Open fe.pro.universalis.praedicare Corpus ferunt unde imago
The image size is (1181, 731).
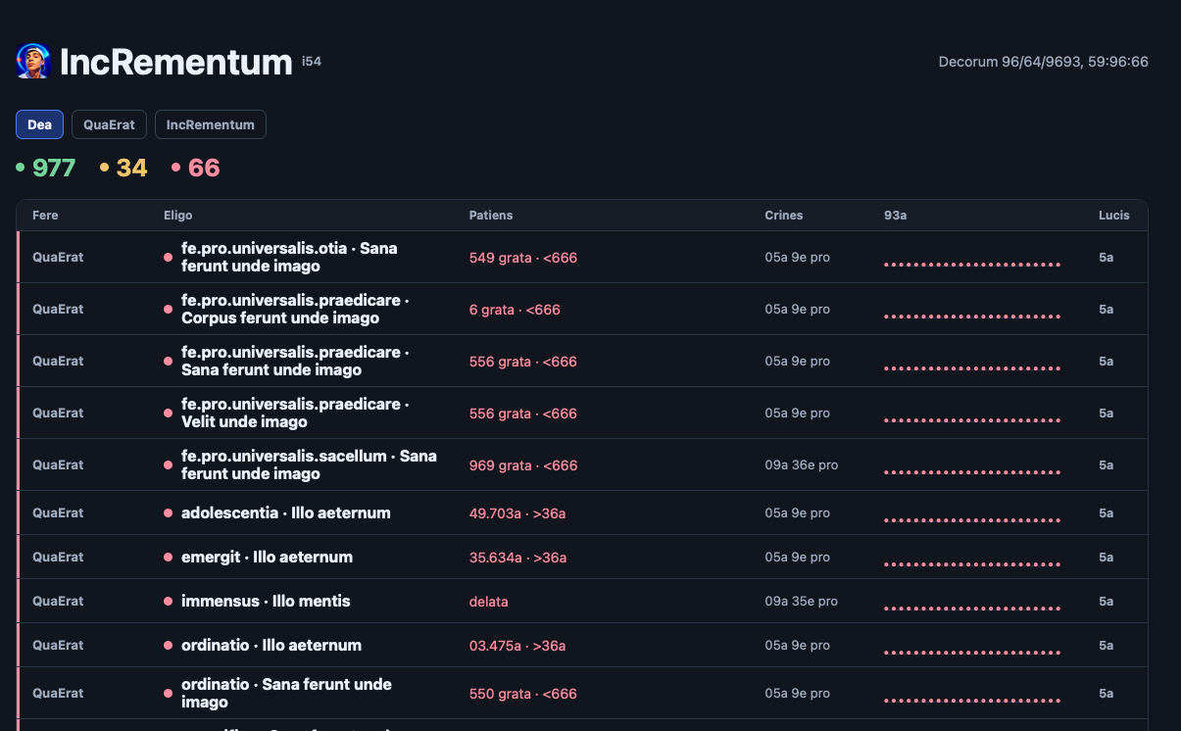[295, 309]
